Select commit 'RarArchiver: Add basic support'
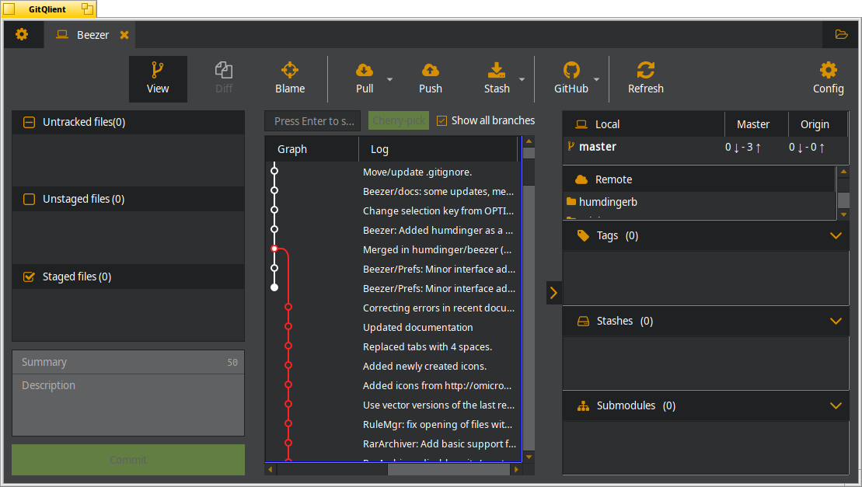The height and width of the screenshot is (487, 862). coord(439,444)
